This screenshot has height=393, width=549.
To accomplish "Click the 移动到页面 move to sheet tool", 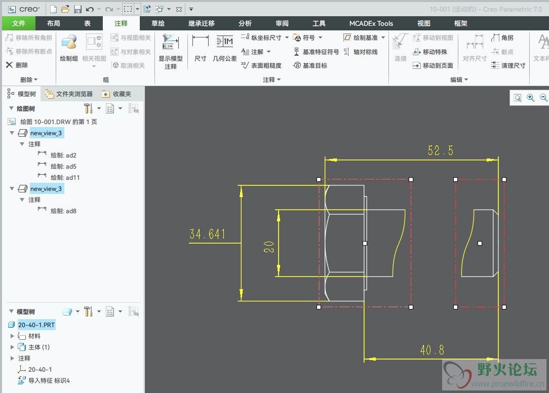I will tap(433, 65).
